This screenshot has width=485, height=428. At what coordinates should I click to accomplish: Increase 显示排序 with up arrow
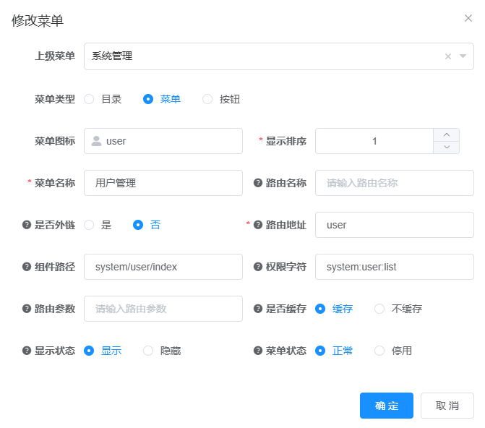447,135
